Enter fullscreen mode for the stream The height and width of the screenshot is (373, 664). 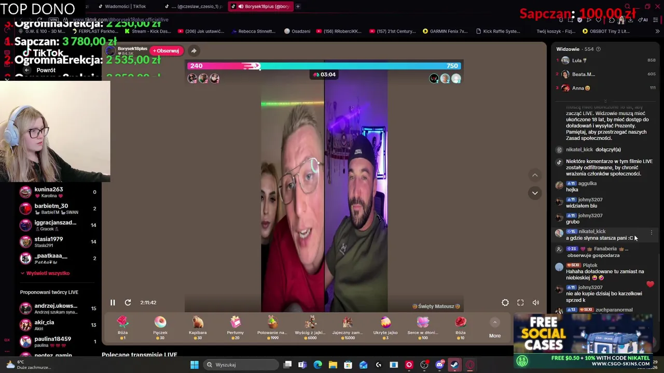(x=520, y=303)
